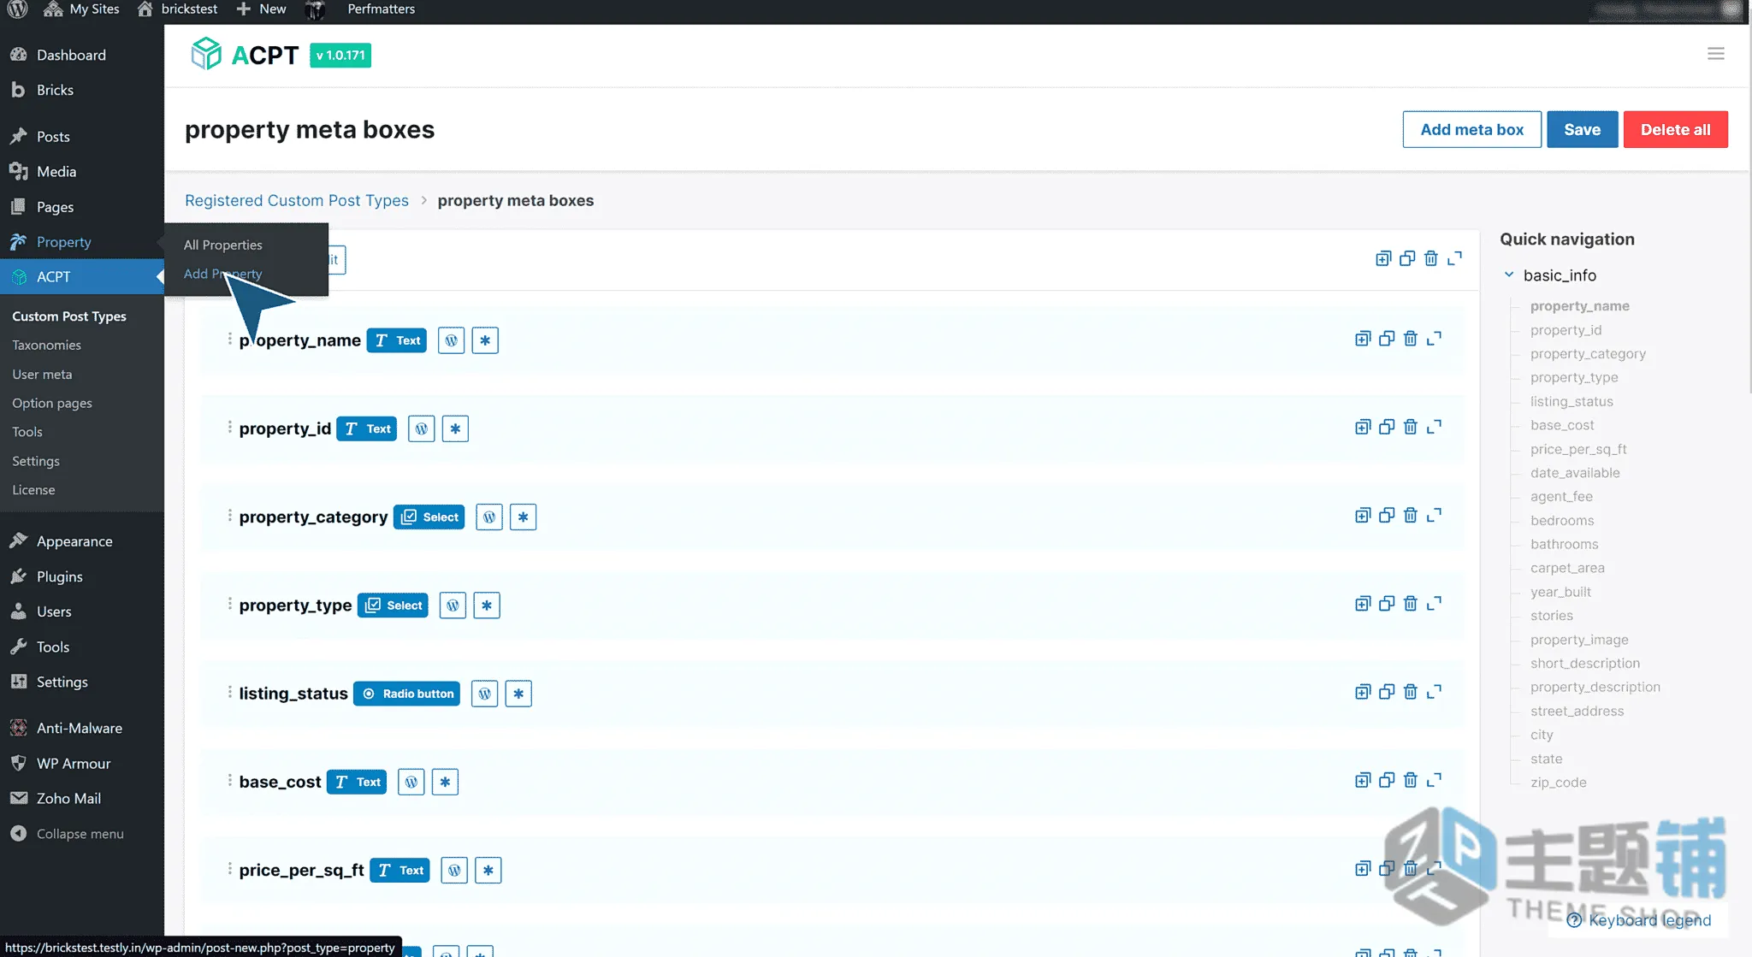
Task: Toggle required asterisk on property_id row
Action: 455,428
